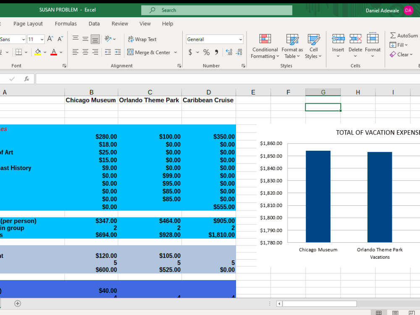Apply yellow Fill Color
Viewport: 420px width, 315px height.
coord(38,52)
